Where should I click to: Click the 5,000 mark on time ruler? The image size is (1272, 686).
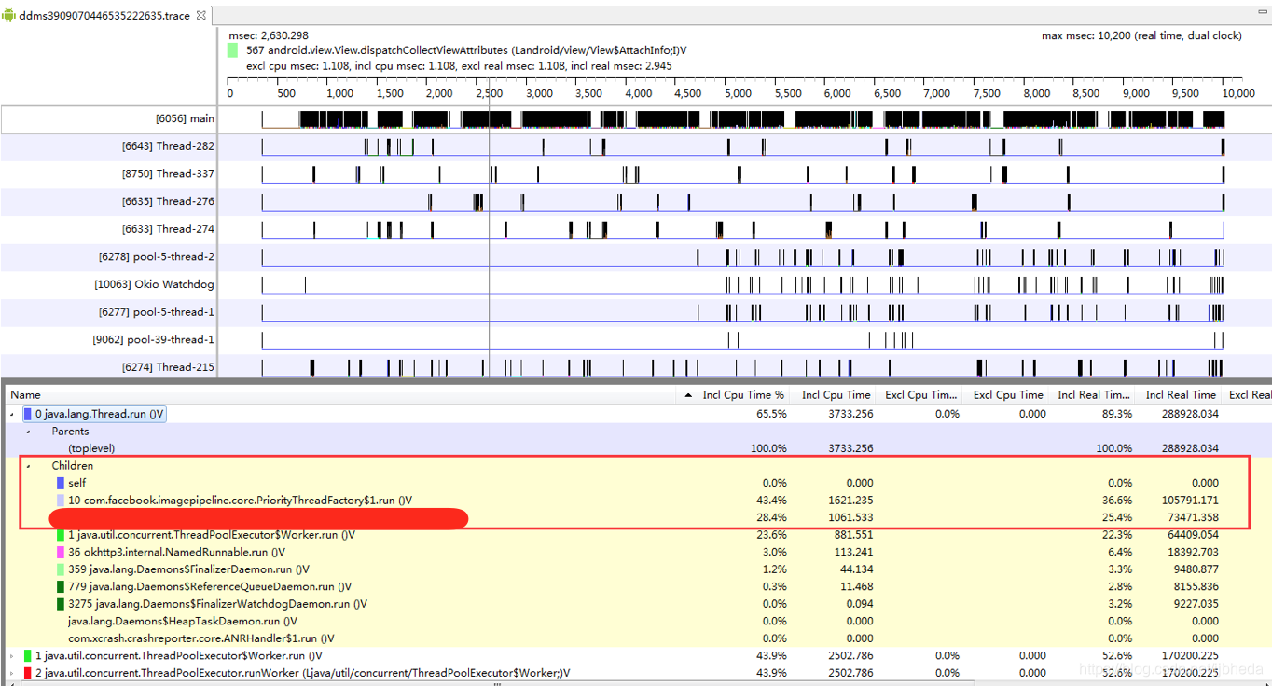point(738,94)
